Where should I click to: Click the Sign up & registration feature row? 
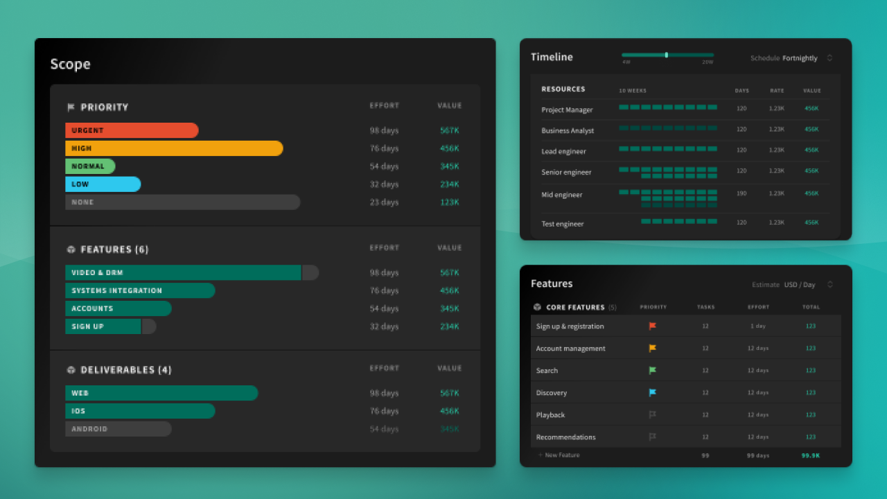686,326
